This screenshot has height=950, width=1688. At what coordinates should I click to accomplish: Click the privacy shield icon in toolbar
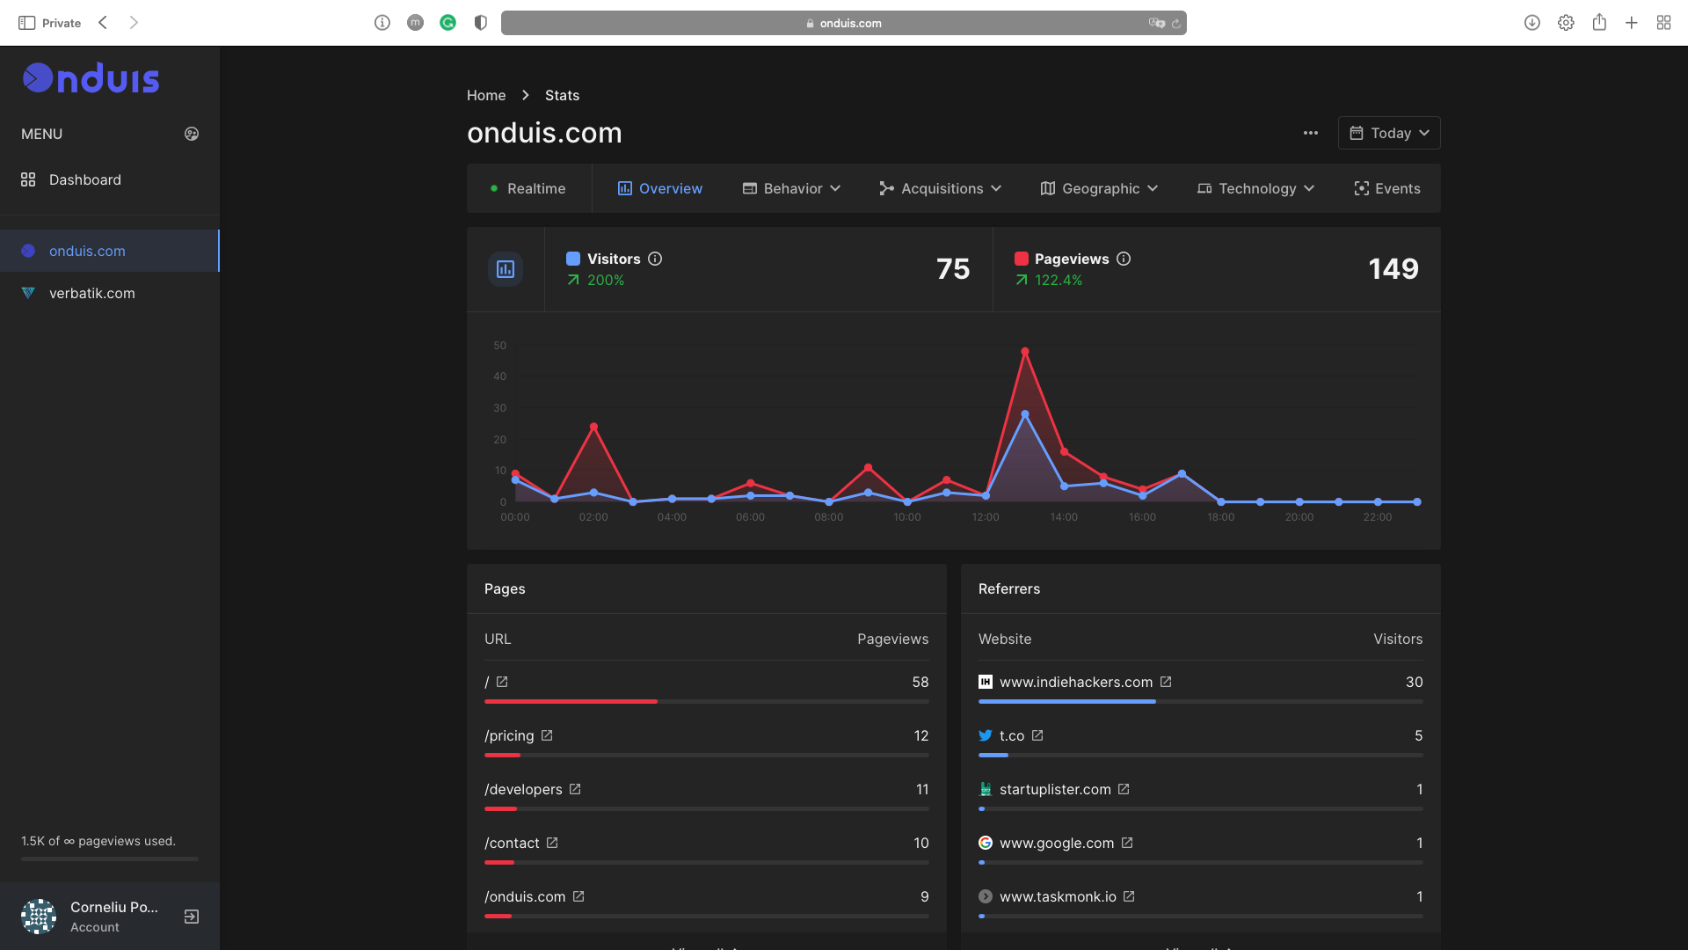pyautogui.click(x=481, y=23)
